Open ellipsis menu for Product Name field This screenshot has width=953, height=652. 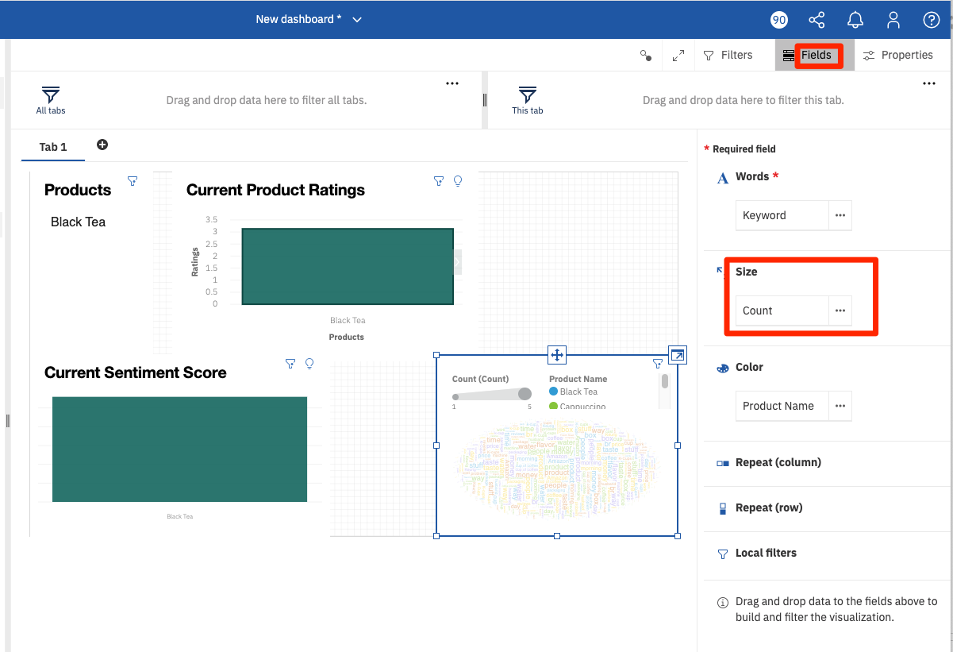tap(840, 406)
